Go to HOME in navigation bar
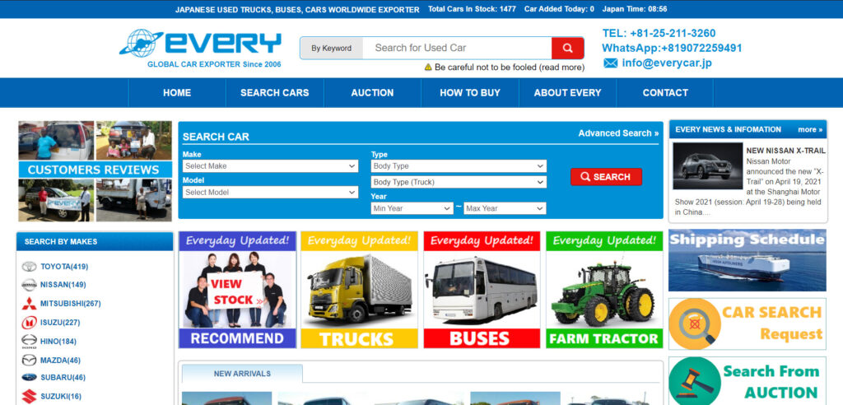 tap(177, 92)
